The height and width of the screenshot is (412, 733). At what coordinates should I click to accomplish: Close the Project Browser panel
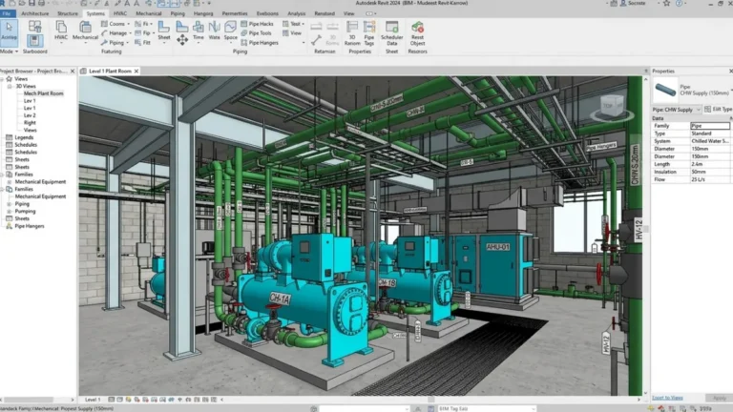pos(73,71)
